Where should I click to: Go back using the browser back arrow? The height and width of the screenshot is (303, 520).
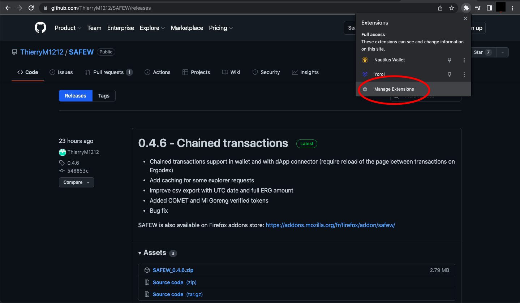coord(8,8)
